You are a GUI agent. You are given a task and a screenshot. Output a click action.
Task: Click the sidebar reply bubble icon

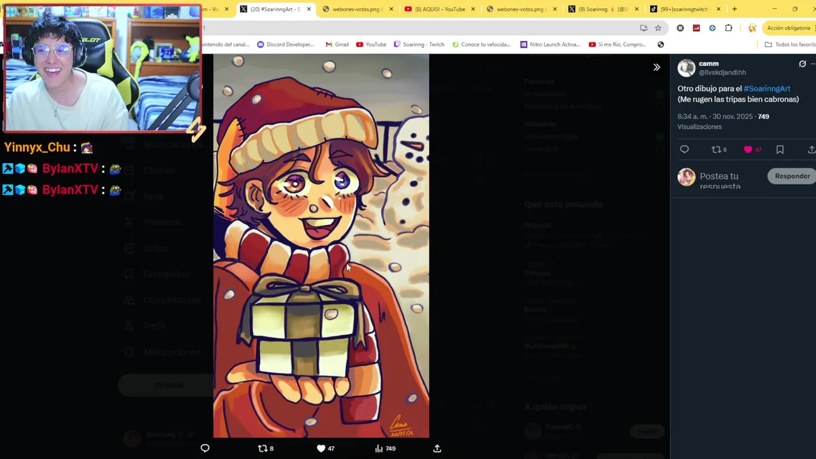pyautogui.click(x=684, y=149)
